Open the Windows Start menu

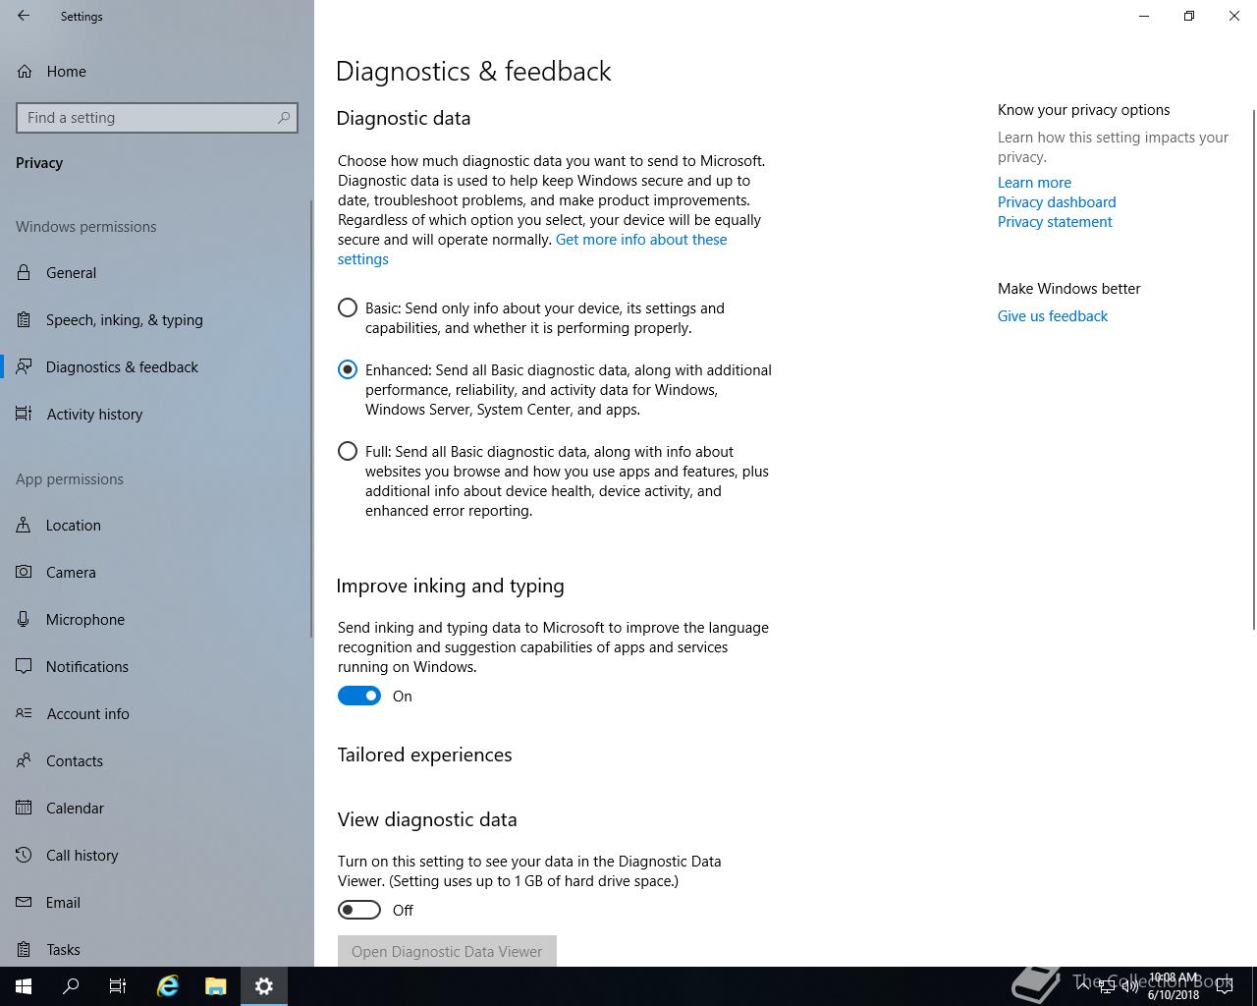[x=24, y=986]
